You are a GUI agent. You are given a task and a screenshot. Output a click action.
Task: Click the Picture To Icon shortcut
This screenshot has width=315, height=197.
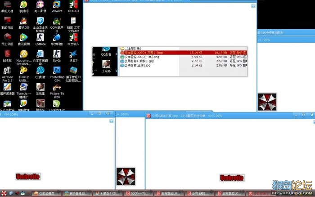coord(57,91)
